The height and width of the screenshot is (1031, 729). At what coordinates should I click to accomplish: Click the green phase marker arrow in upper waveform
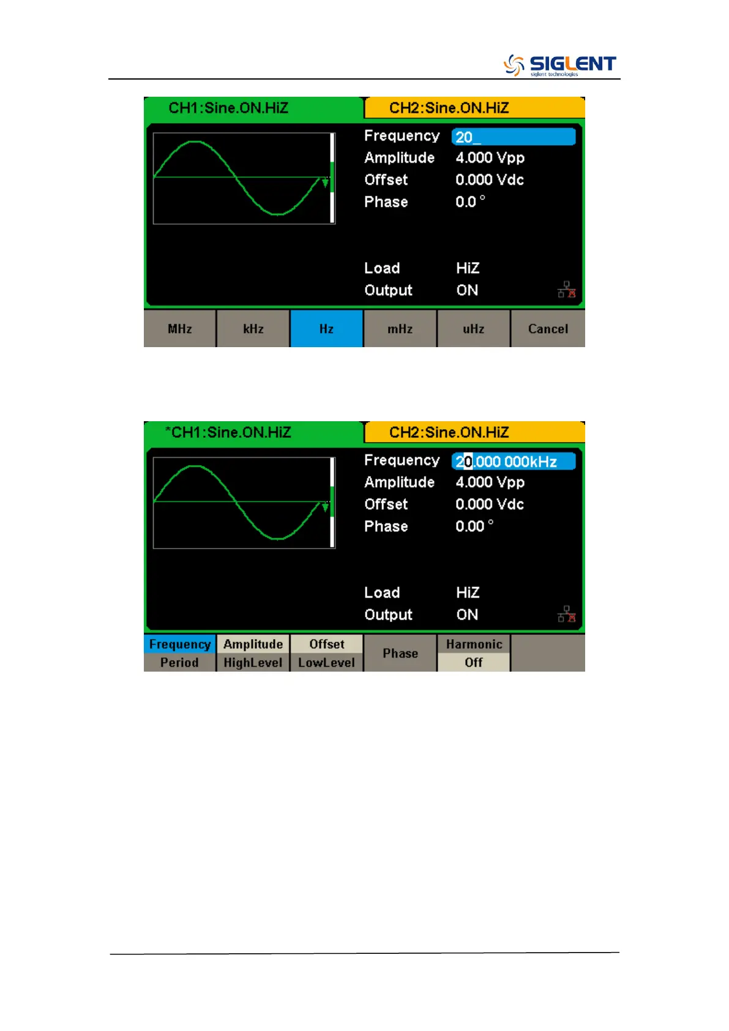(x=325, y=182)
